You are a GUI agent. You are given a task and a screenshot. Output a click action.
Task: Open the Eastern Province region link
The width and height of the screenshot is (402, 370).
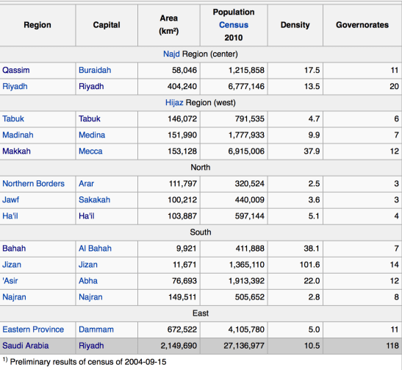click(33, 330)
